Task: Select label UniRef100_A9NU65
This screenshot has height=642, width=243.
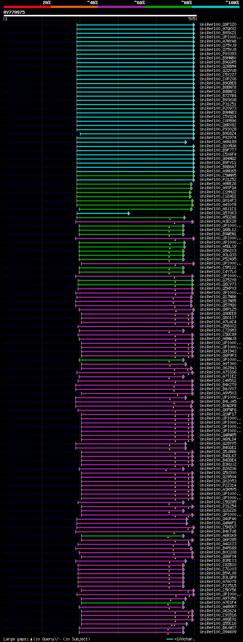Action: pyautogui.click(x=218, y=171)
